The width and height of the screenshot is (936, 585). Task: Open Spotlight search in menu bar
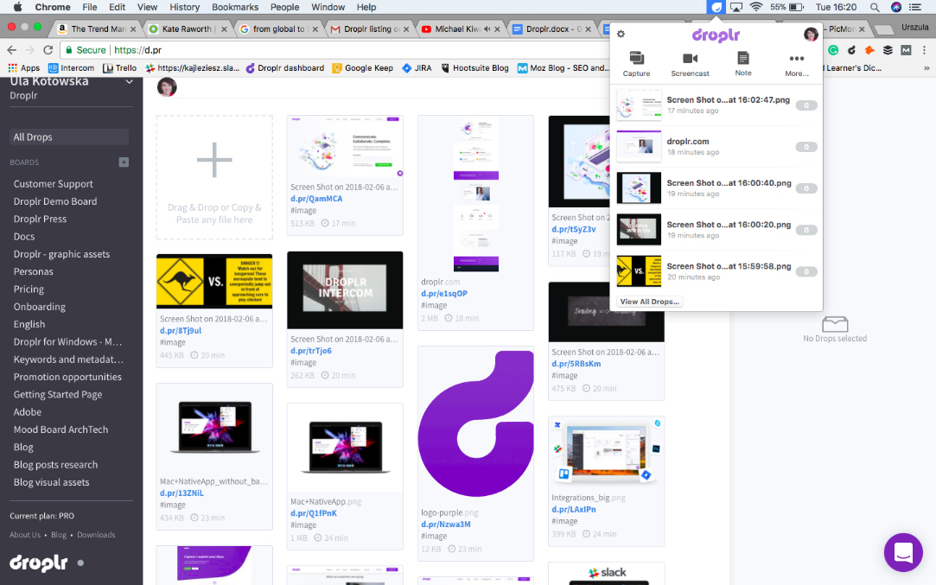[x=875, y=7]
